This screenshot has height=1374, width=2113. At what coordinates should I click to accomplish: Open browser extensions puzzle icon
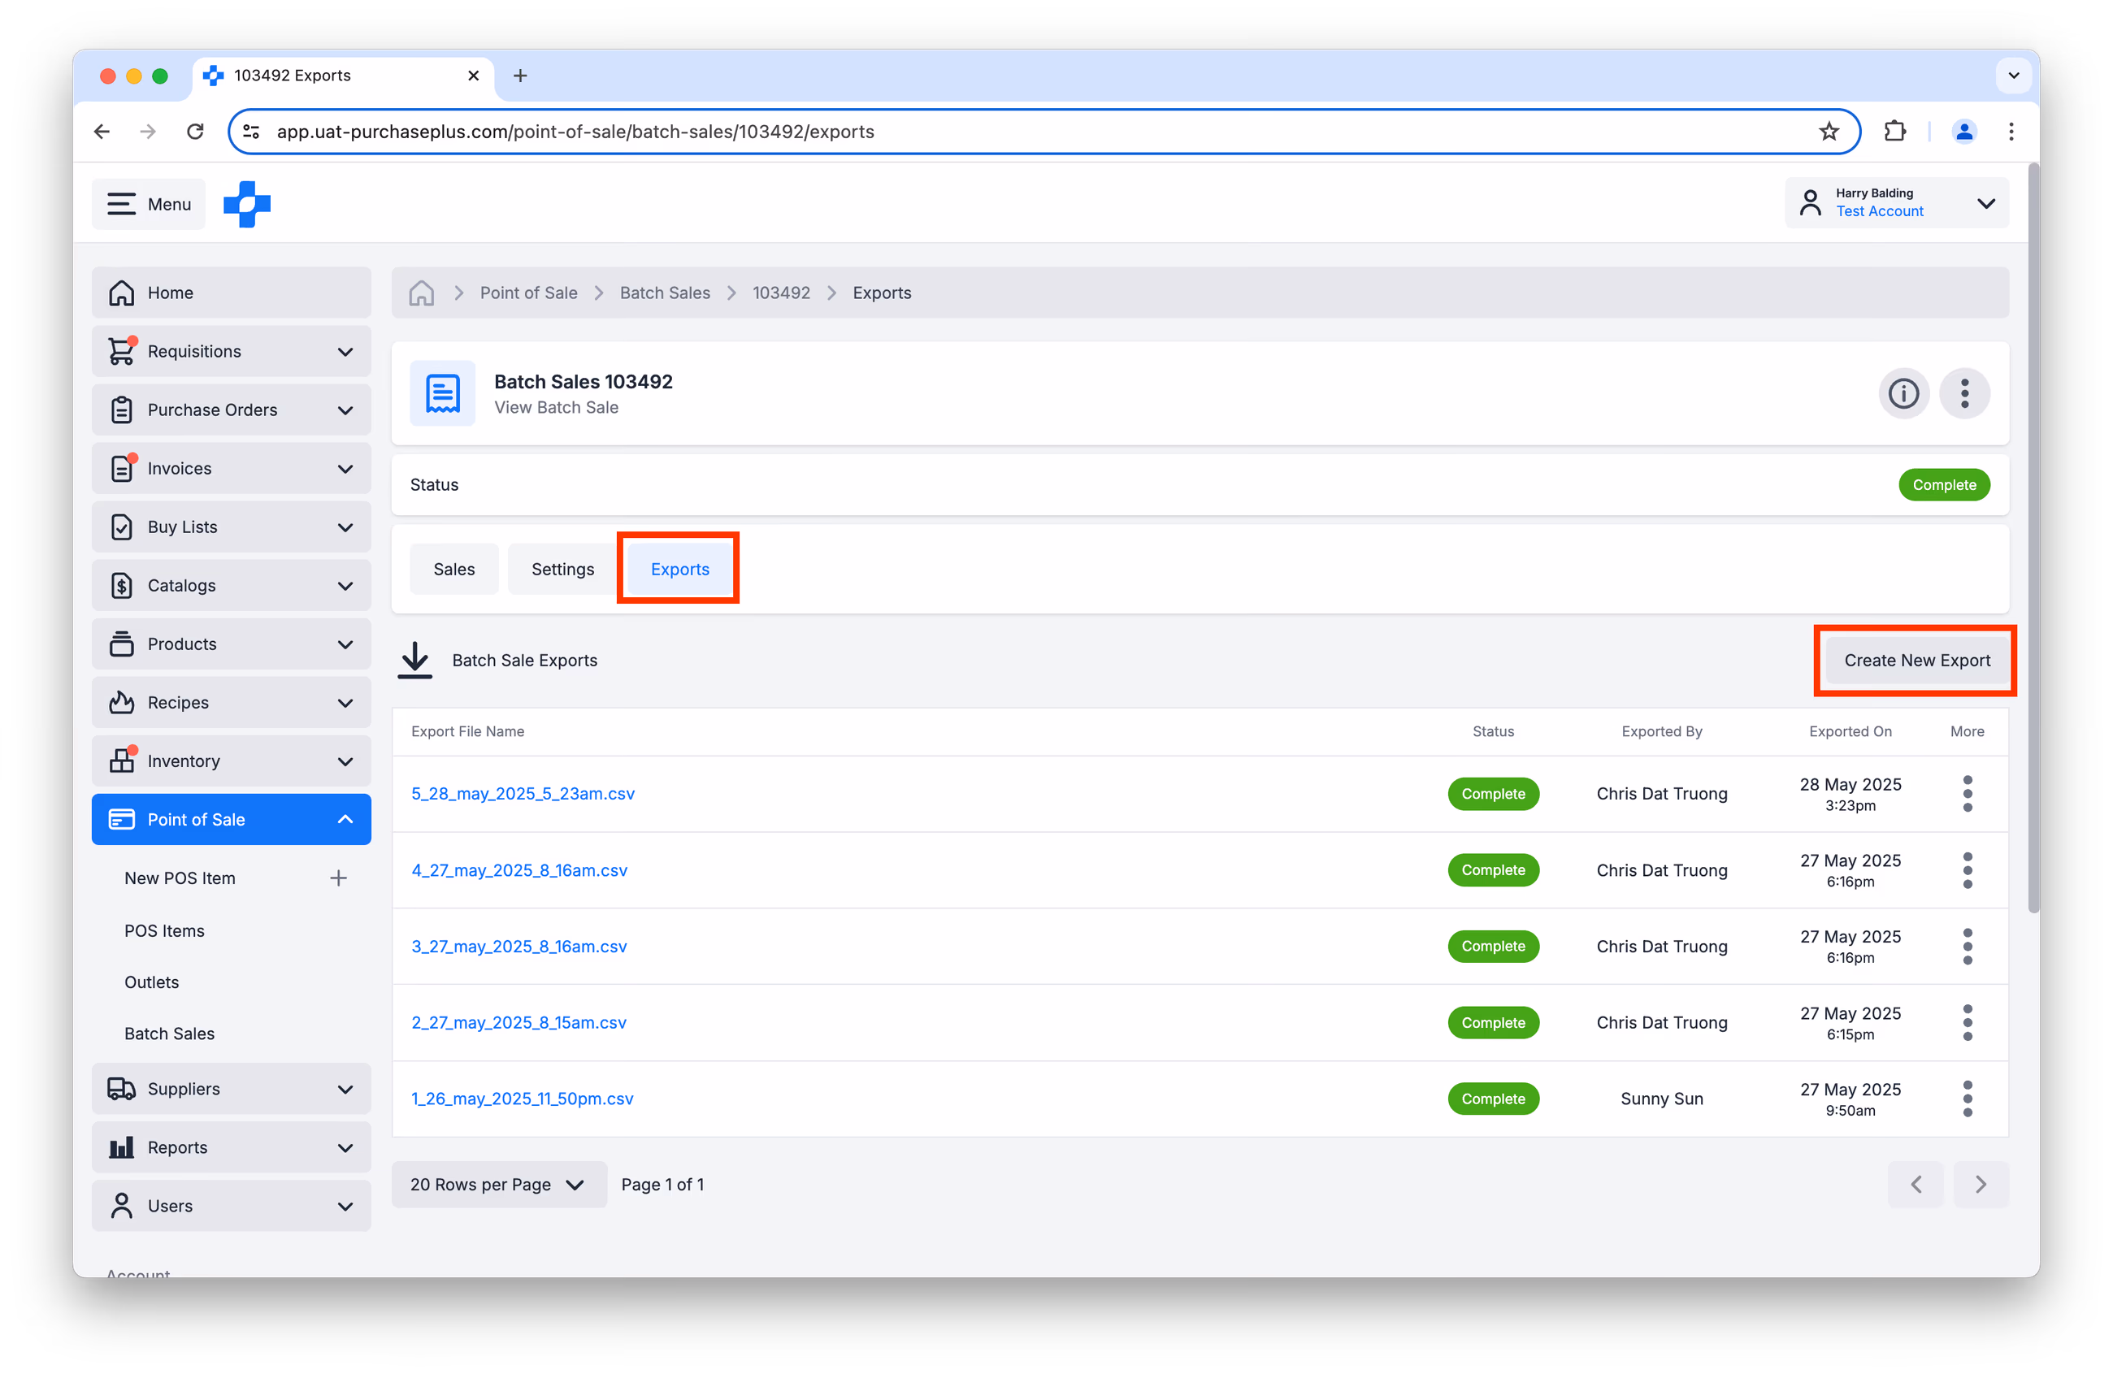[x=1894, y=132]
